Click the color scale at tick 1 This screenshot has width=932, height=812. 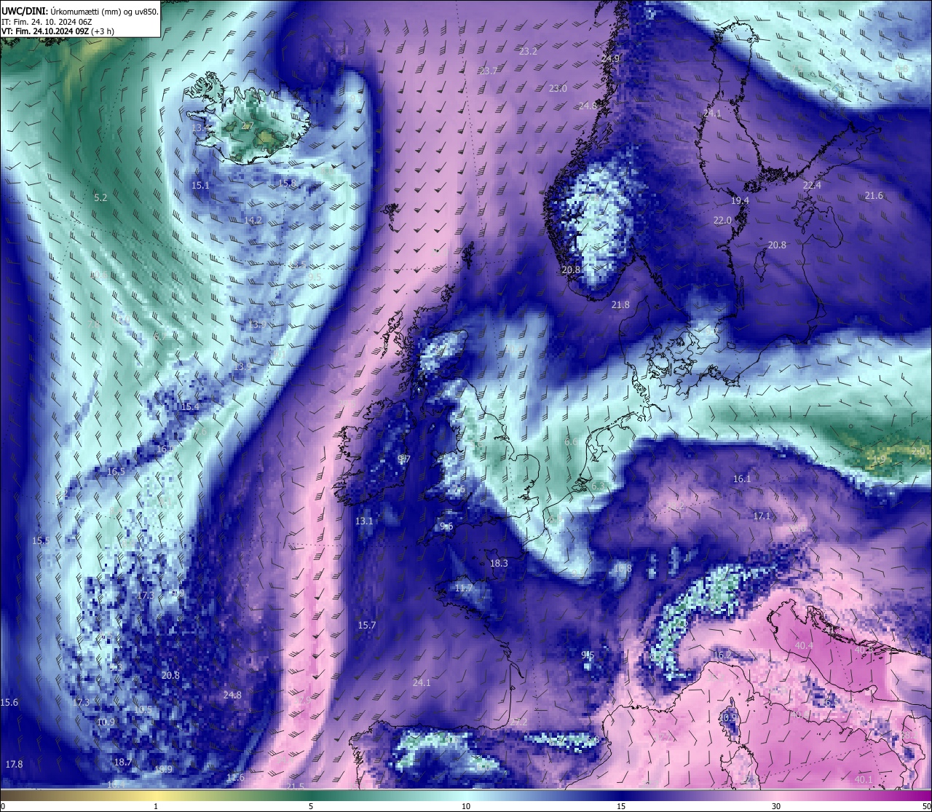tap(156, 805)
